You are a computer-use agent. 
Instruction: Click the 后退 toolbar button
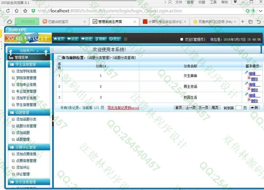click(73, 39)
